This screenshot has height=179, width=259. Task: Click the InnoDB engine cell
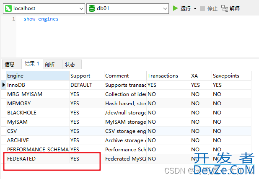pyautogui.click(x=38, y=85)
